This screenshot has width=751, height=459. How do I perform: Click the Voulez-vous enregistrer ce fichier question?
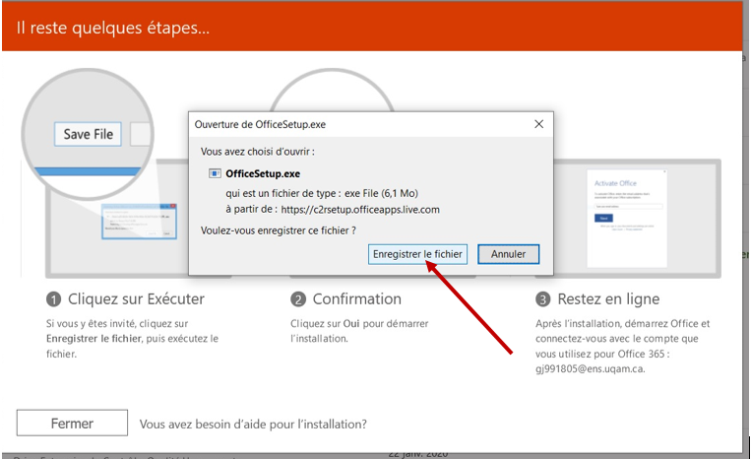coord(279,230)
